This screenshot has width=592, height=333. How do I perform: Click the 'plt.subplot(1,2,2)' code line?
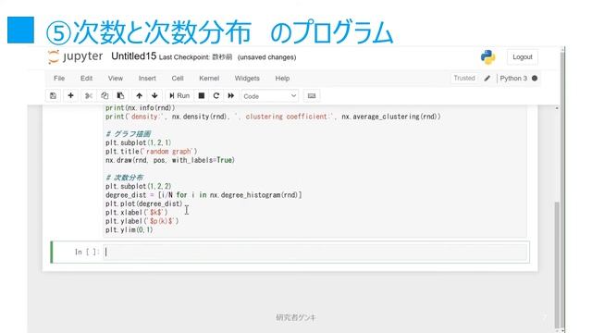point(138,187)
